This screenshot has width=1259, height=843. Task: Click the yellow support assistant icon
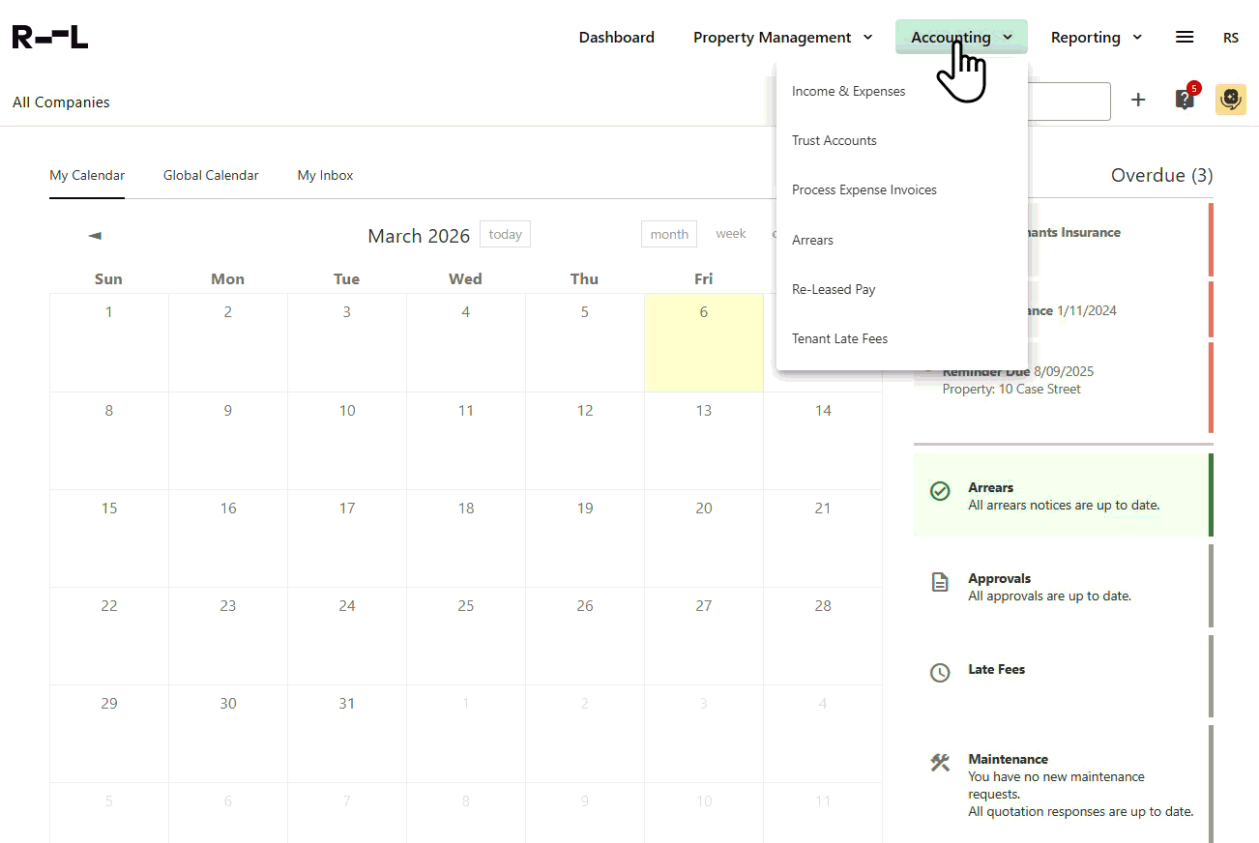(x=1230, y=99)
